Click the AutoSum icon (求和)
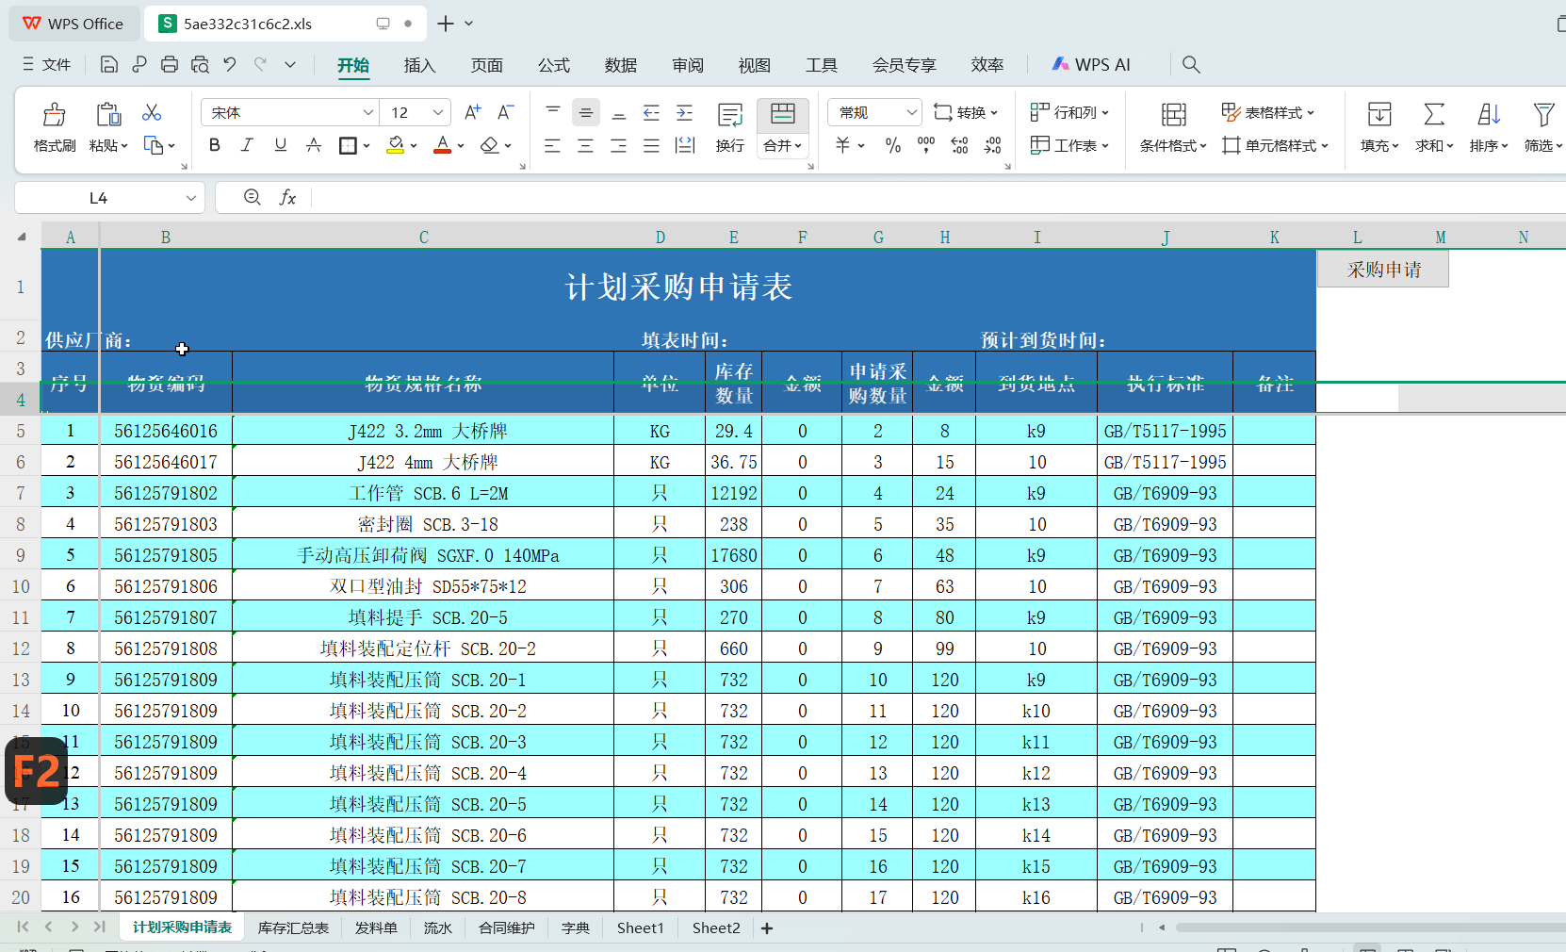This screenshot has width=1566, height=952. pyautogui.click(x=1432, y=113)
